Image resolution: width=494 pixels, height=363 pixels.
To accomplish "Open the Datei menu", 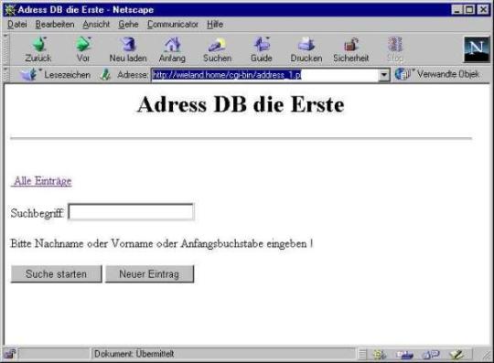I will click(x=17, y=25).
